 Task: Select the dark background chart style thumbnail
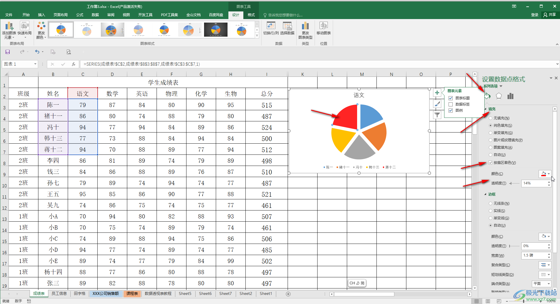[216, 30]
